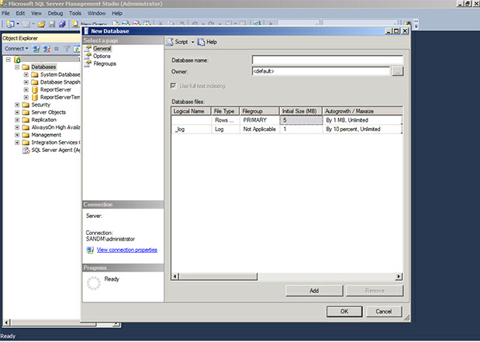This screenshot has height=342, width=480.
Task: Click the ReportServerTempDB database cylinder icon
Action: click(x=35, y=98)
